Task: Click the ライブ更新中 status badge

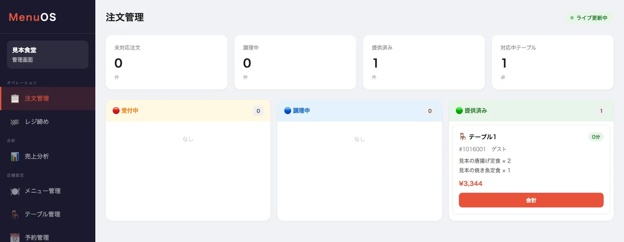Action: [589, 18]
